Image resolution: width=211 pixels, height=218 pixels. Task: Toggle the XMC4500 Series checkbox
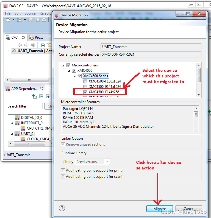[80, 76]
